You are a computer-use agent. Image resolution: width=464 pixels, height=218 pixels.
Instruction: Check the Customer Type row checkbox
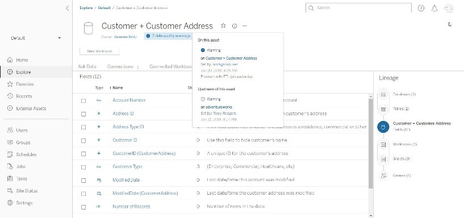(83, 167)
